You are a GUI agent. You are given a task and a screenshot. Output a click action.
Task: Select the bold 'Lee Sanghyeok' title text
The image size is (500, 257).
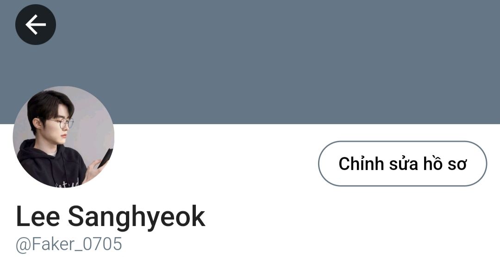(x=111, y=217)
